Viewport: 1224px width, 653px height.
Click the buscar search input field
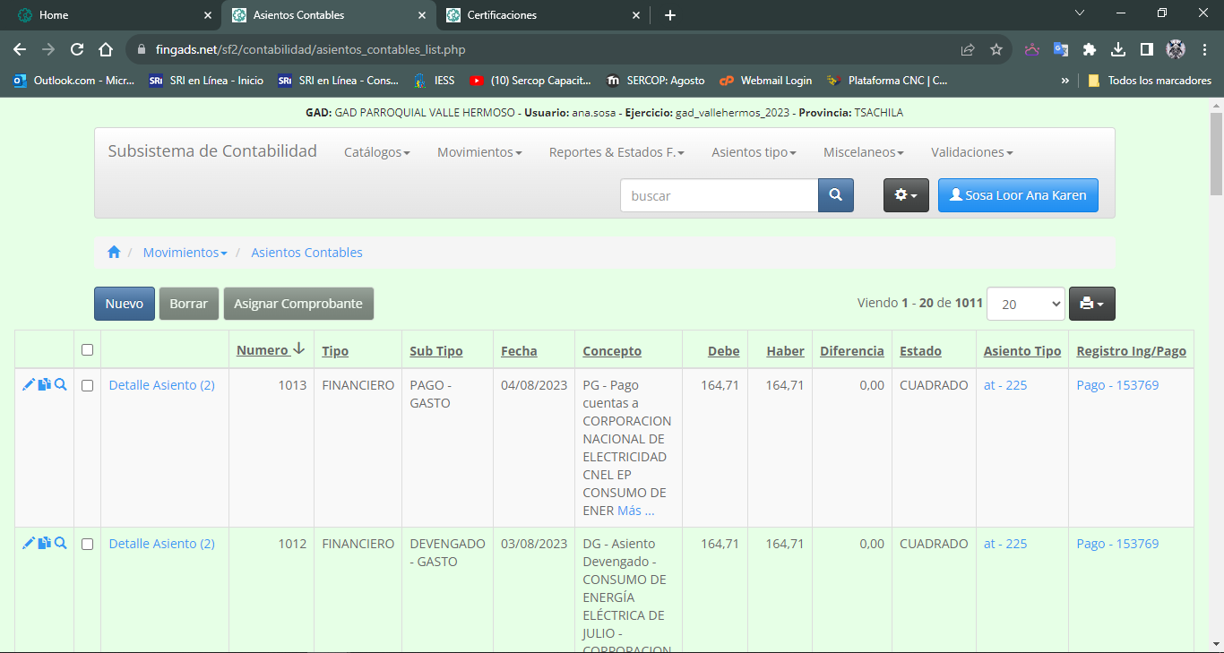(x=719, y=195)
